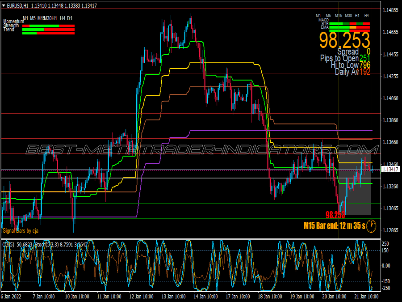Click the Momentum label in Signal Bars panel
Viewport: 402px width, 302px height.
pyautogui.click(x=13, y=21)
